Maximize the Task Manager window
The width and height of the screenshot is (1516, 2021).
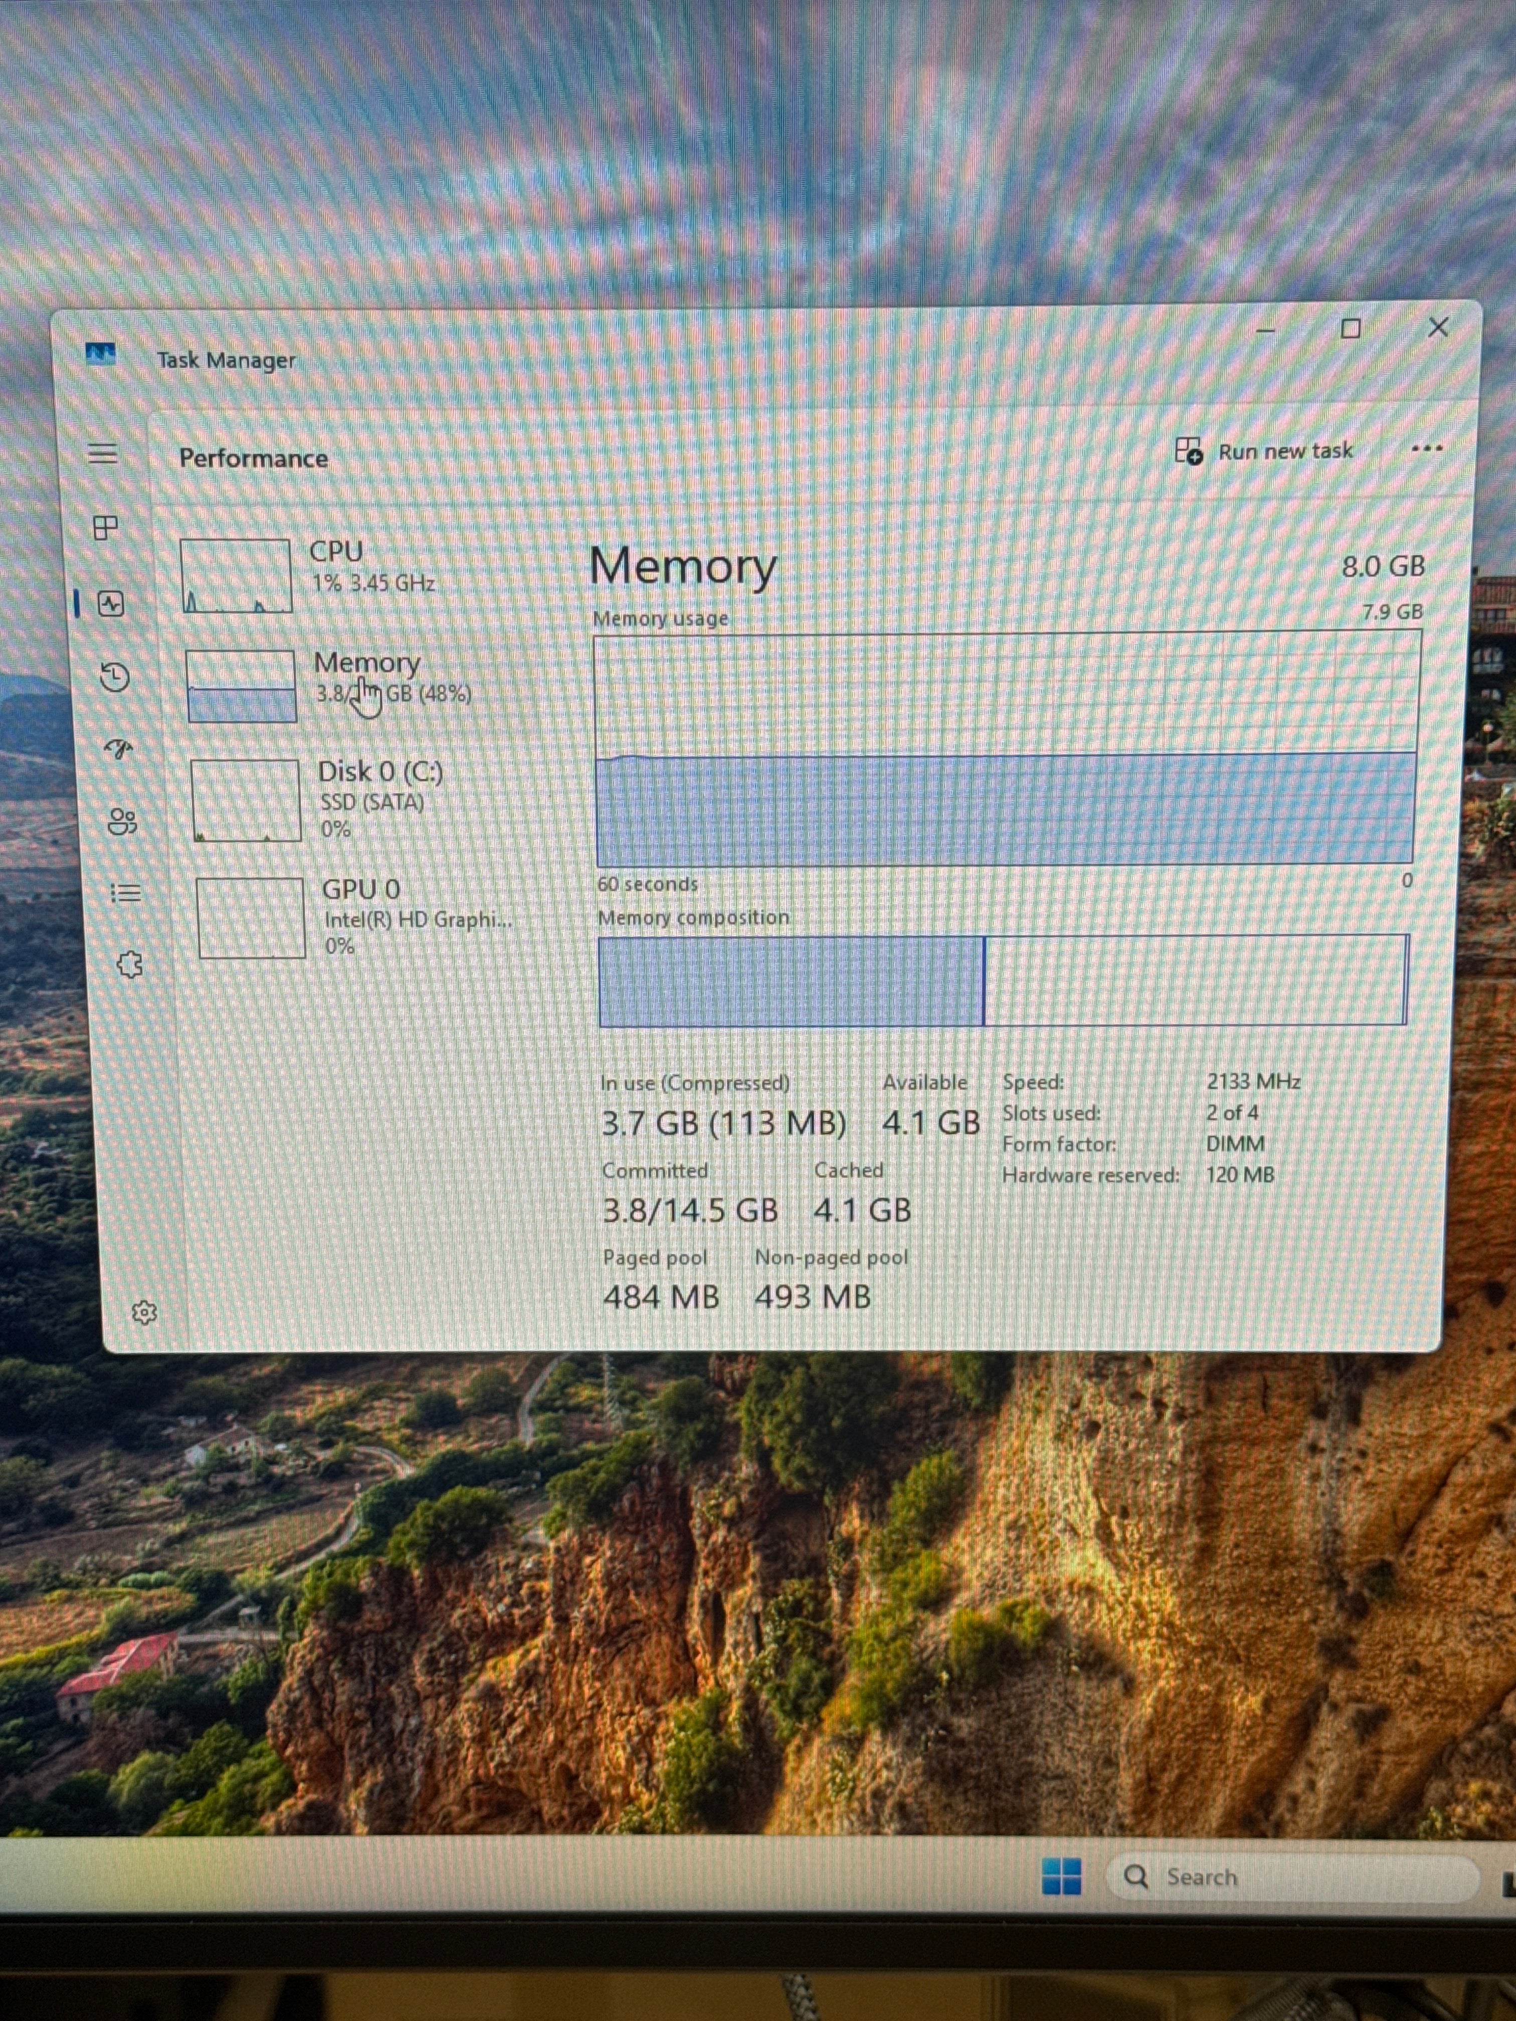pyautogui.click(x=1351, y=329)
